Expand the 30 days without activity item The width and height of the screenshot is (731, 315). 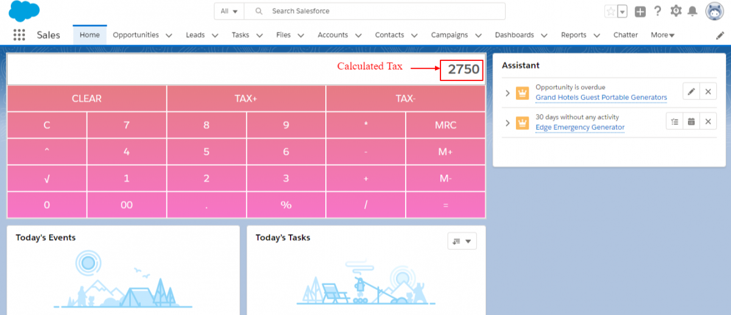(507, 123)
